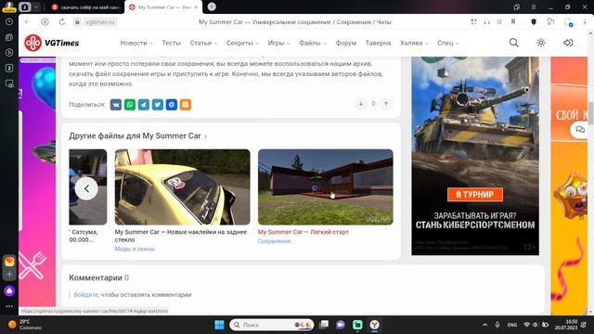Share via VK icon

pyautogui.click(x=116, y=105)
